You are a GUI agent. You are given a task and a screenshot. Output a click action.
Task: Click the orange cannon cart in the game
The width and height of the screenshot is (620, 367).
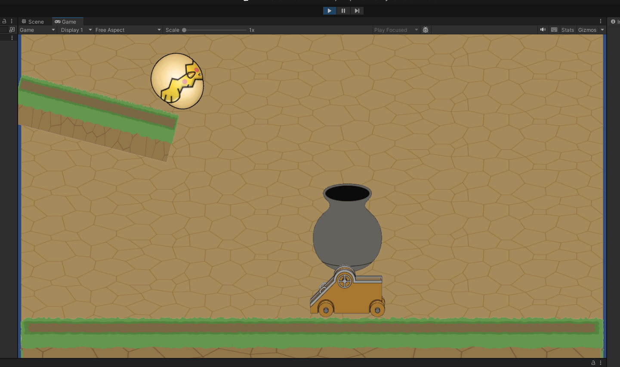point(347,291)
